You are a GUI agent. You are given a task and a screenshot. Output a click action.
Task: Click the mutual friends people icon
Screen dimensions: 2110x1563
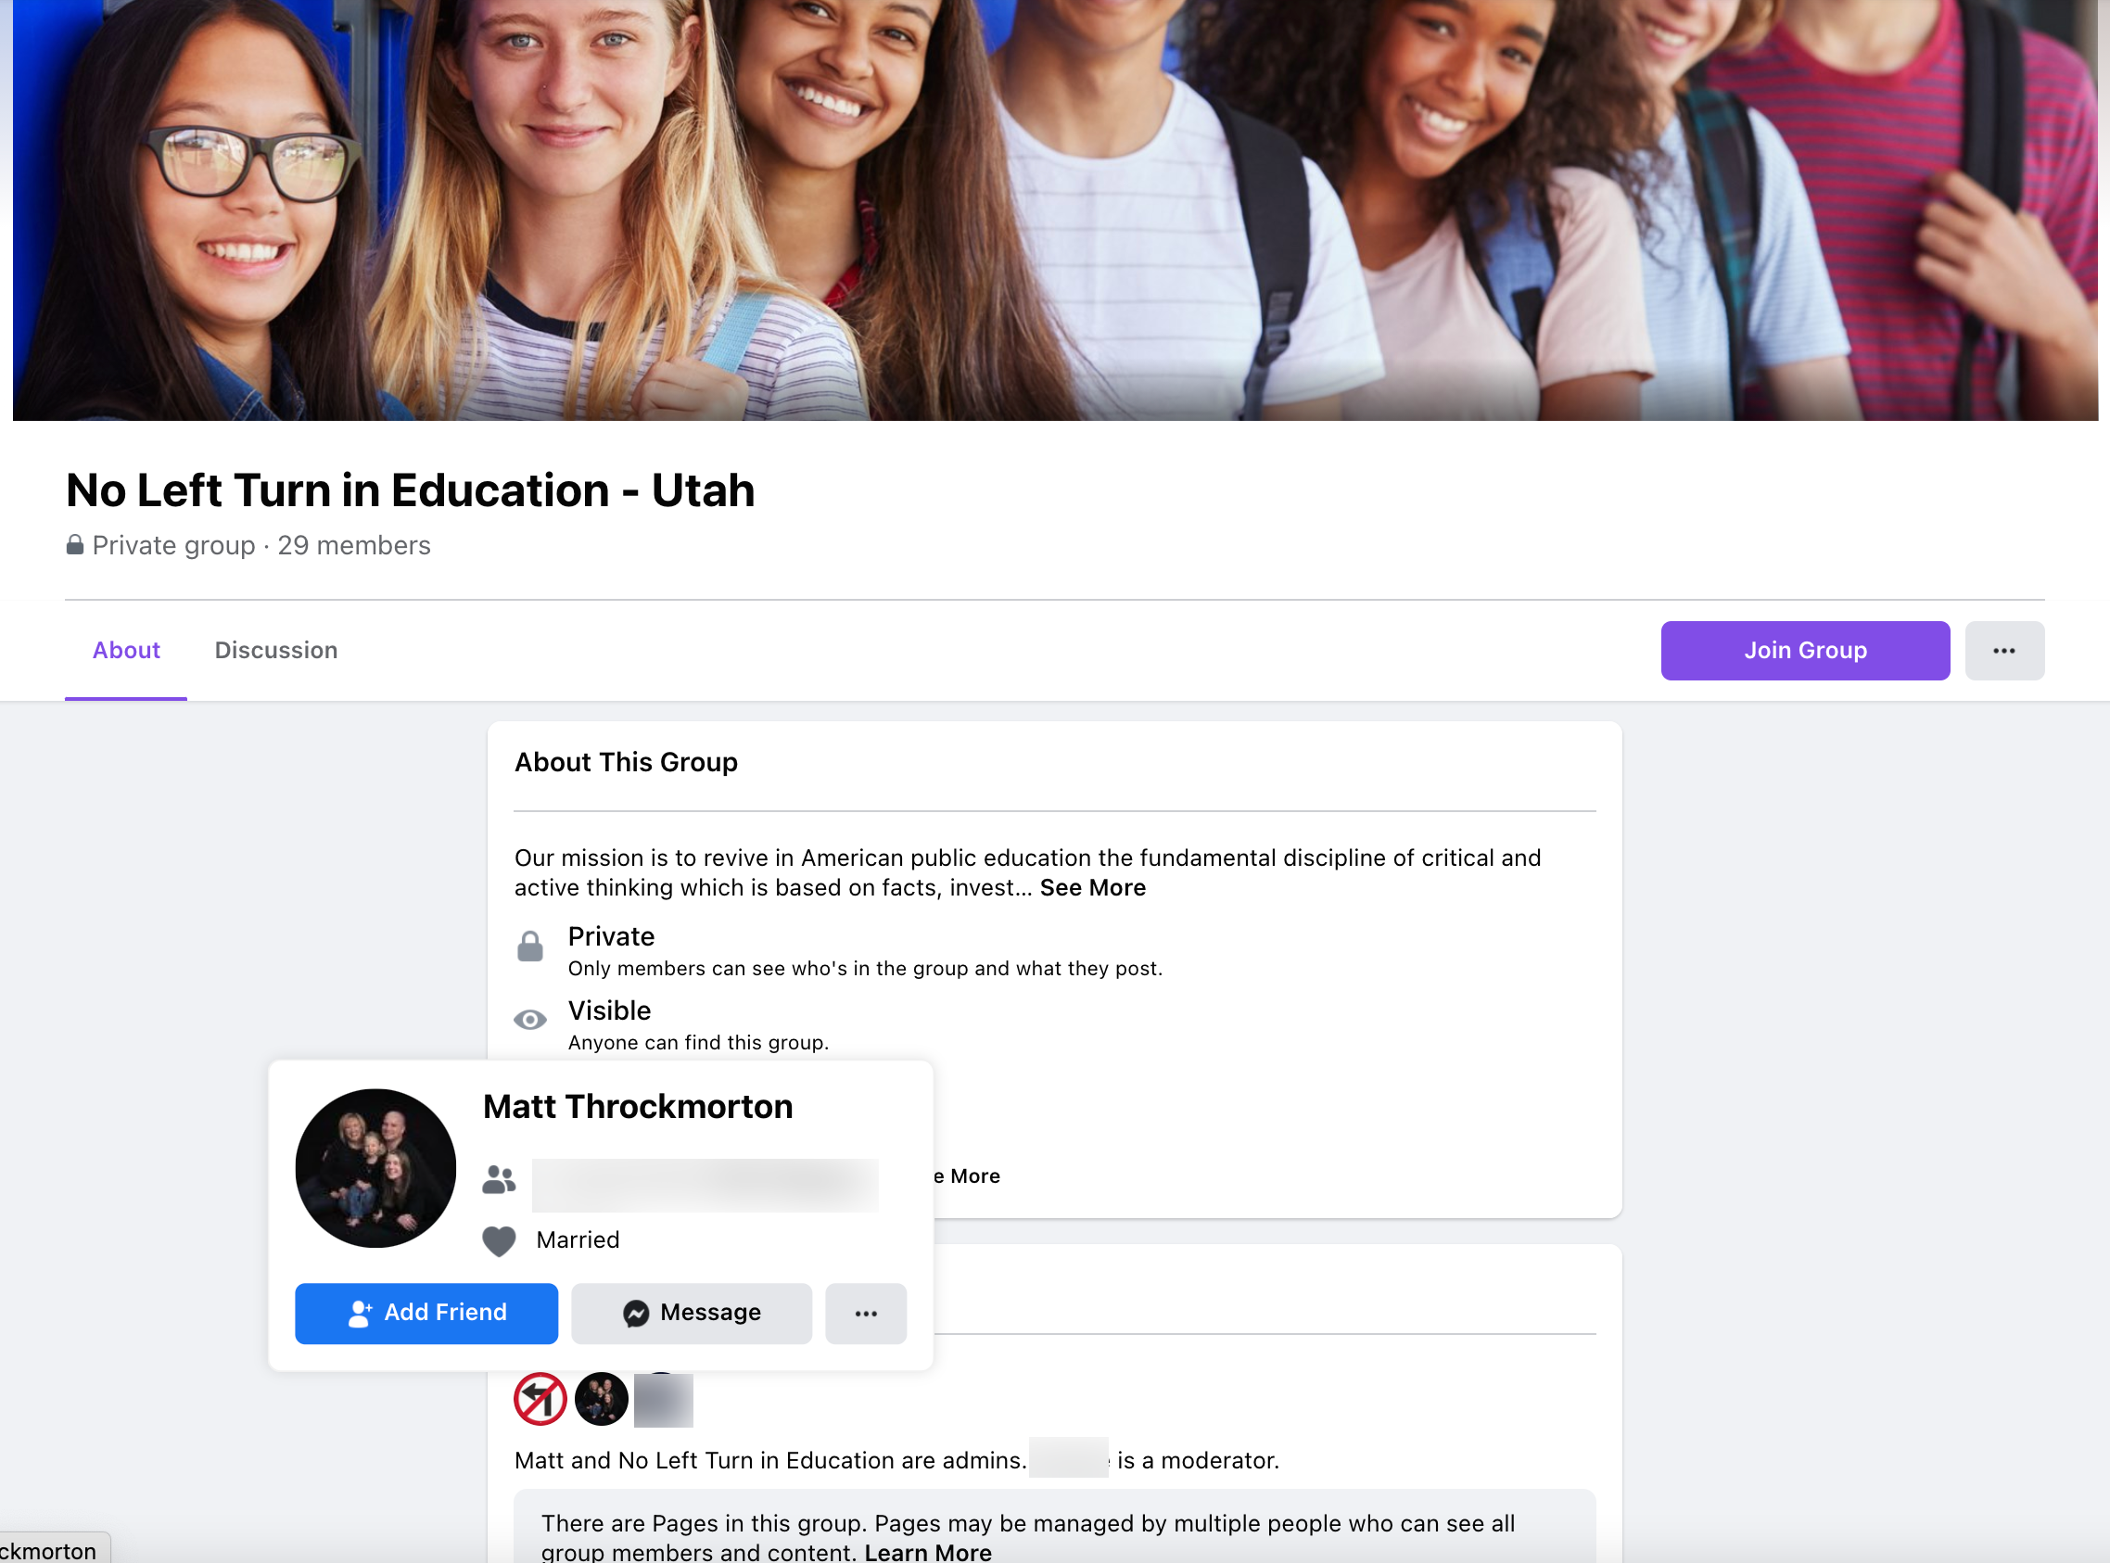(x=499, y=1180)
